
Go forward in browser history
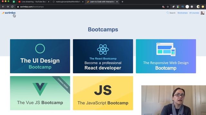8,7
